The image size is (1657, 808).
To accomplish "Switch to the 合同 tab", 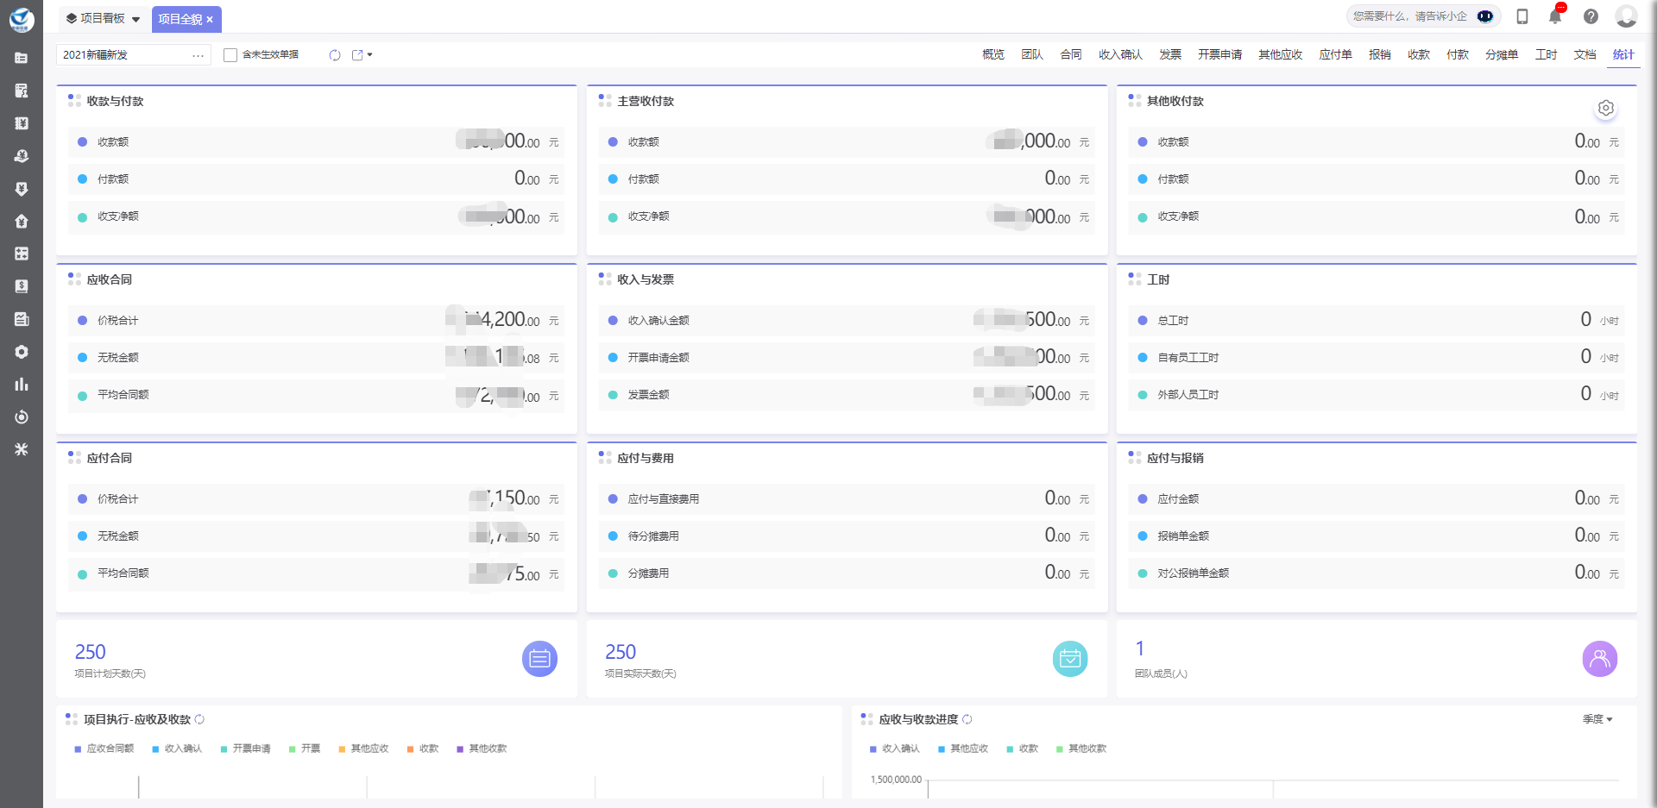I will [x=1071, y=55].
